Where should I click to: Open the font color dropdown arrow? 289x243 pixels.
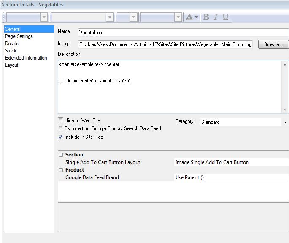click(196, 17)
